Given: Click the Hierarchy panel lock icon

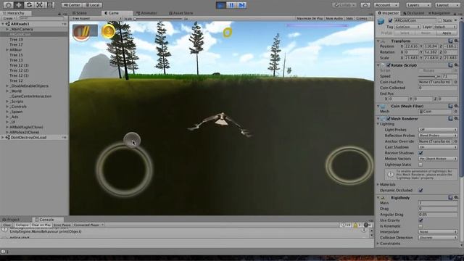Looking at the screenshot, I should 59,14.
